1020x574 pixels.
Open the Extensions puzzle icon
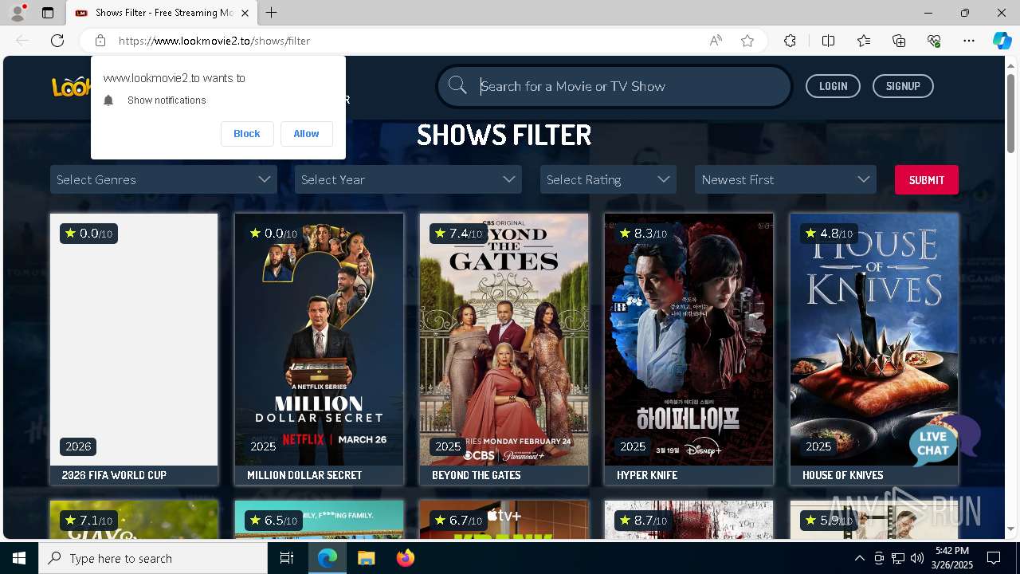[790, 41]
